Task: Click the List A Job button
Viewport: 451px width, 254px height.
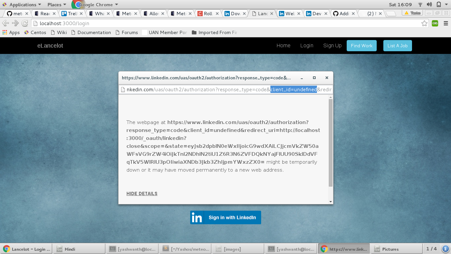Action: (x=398, y=46)
